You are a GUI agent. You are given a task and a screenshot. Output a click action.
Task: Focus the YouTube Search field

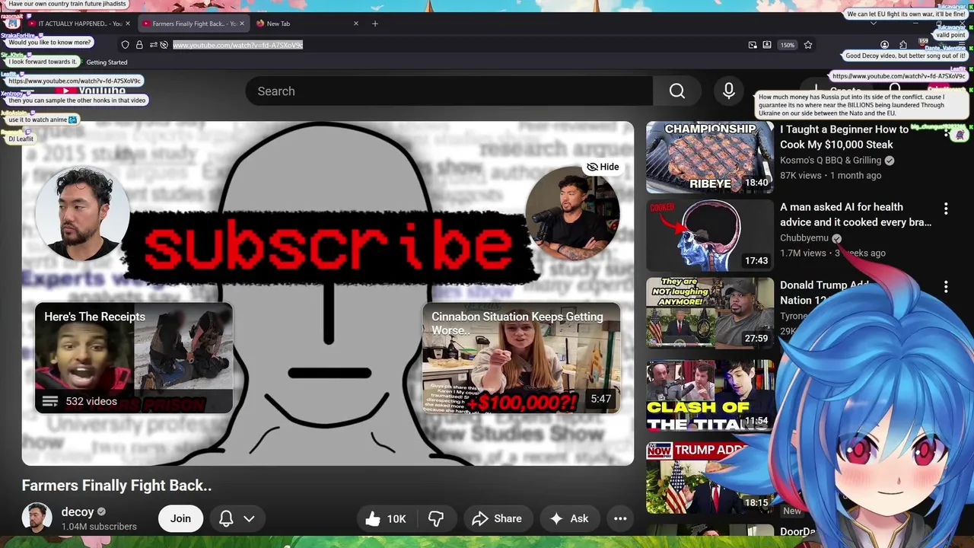pyautogui.click(x=449, y=91)
